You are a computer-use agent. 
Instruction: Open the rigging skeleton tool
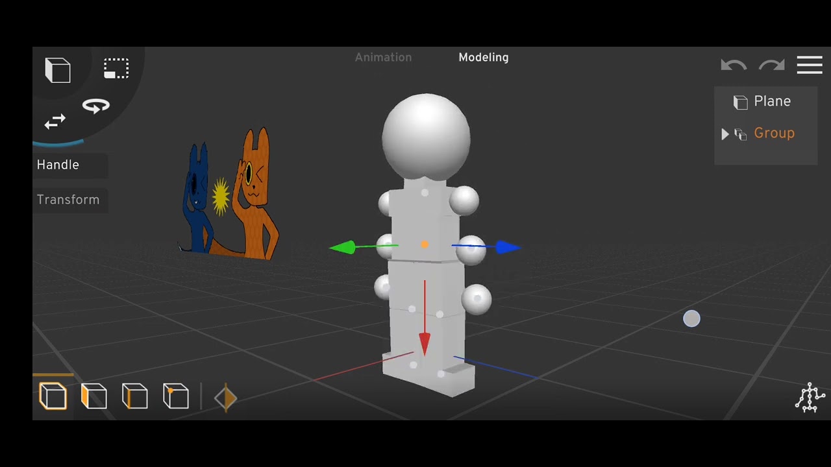coord(810,397)
